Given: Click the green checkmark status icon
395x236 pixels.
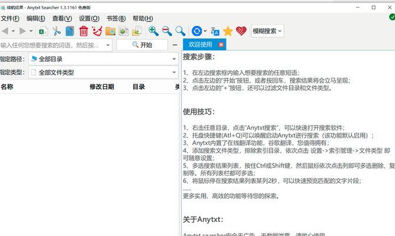Looking at the screenshot, I should [392, 17].
